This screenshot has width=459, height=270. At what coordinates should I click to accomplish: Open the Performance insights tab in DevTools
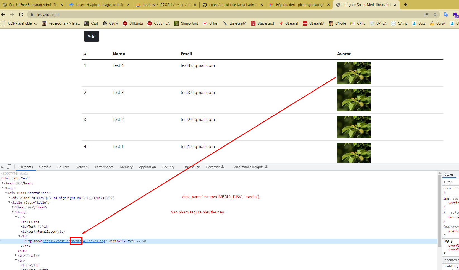click(x=250, y=167)
